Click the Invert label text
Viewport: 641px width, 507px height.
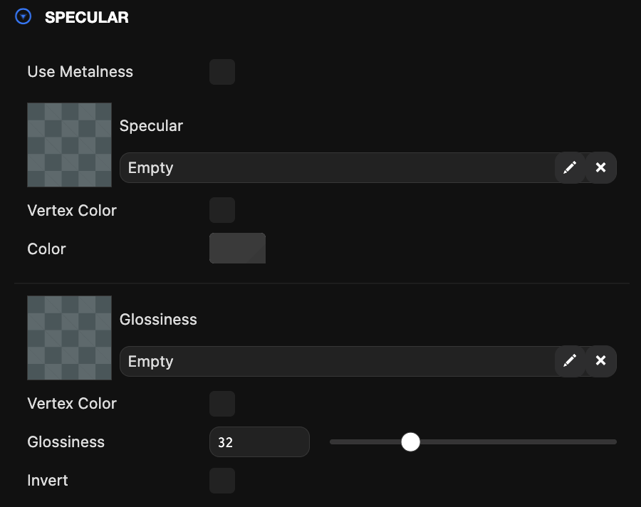coord(48,481)
